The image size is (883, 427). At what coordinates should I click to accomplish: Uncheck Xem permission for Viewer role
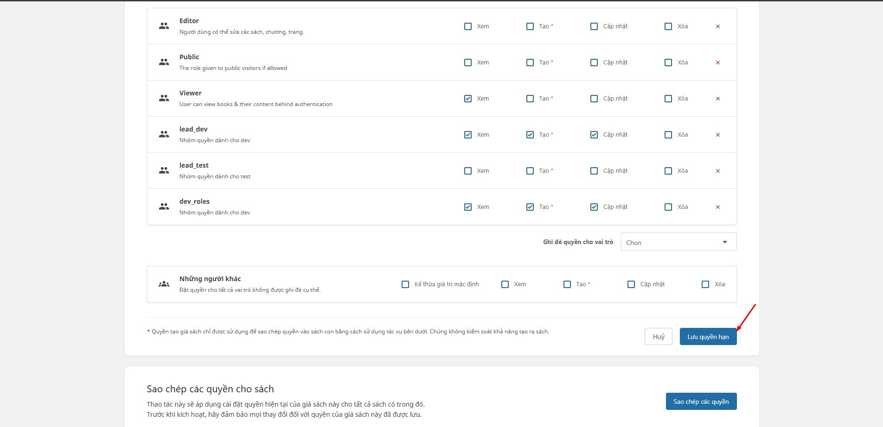pos(468,99)
